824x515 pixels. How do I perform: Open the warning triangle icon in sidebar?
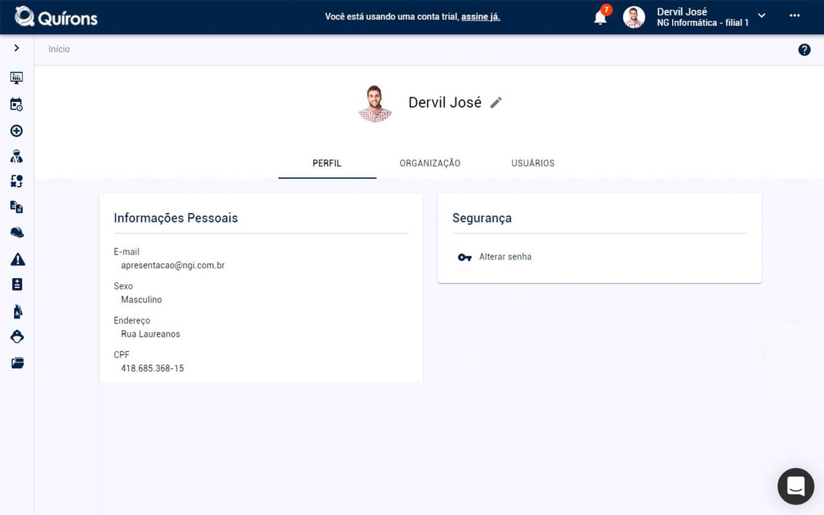pyautogui.click(x=18, y=259)
